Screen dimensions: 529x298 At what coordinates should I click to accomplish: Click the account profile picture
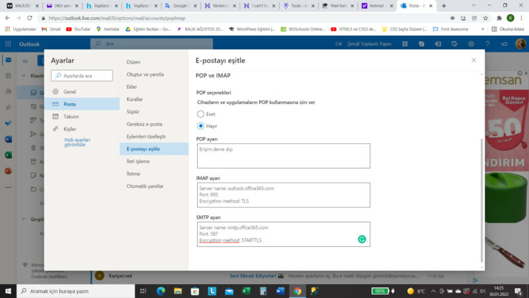click(520, 44)
